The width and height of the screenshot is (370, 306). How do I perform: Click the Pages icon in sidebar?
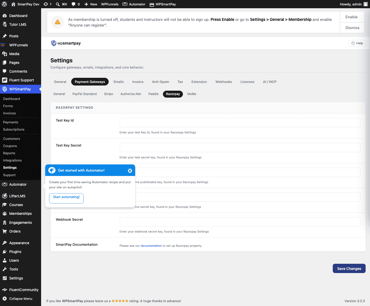pos(5,63)
